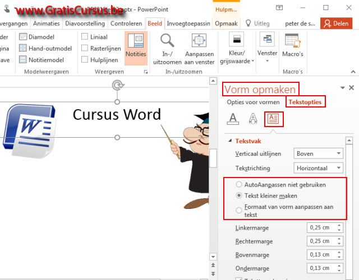Decrease the Bovenmarge value

pyautogui.click(x=339, y=257)
